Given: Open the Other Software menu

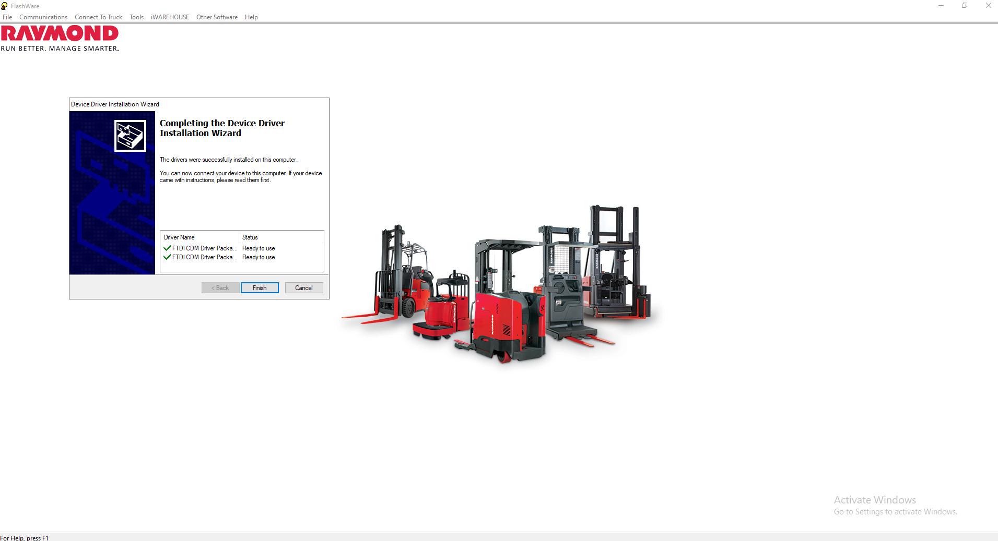Looking at the screenshot, I should [217, 17].
